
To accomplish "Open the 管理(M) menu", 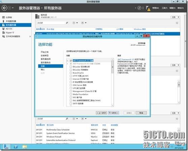I will [x=156, y=8].
